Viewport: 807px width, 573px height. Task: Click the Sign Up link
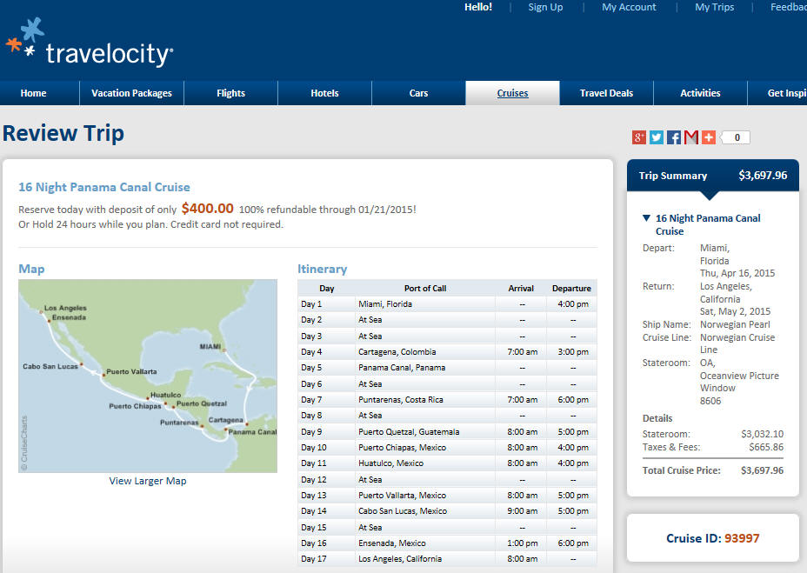coord(545,7)
